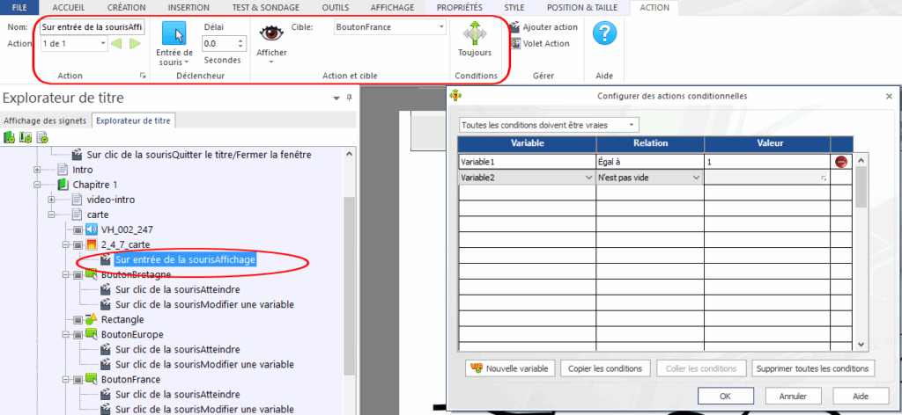Pin the Explorateur de titre panel
Viewport: 902px width, 415px height.
pos(349,98)
